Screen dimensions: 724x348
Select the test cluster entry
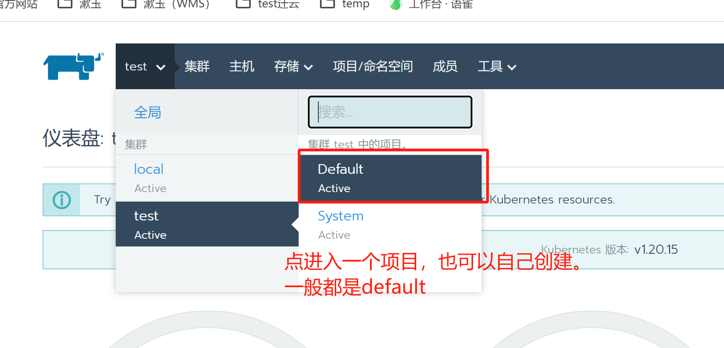[207, 224]
